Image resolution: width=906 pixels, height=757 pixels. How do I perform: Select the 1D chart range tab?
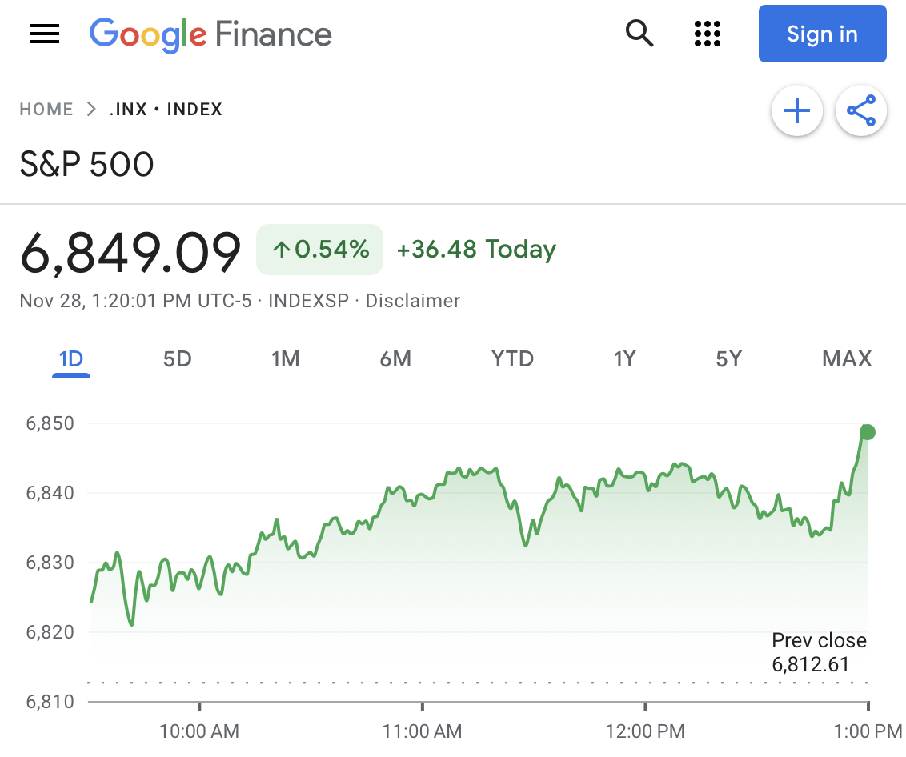71,359
